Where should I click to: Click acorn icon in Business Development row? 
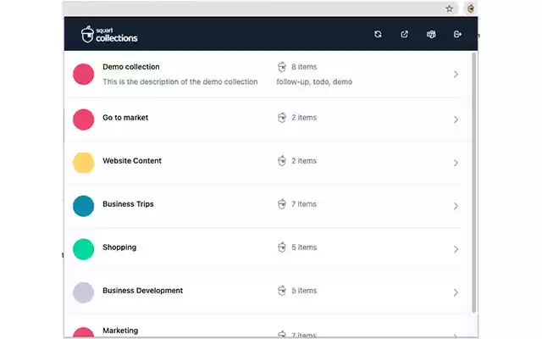pyautogui.click(x=282, y=291)
